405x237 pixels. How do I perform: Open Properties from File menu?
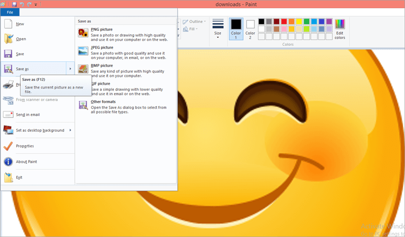[x=25, y=146]
